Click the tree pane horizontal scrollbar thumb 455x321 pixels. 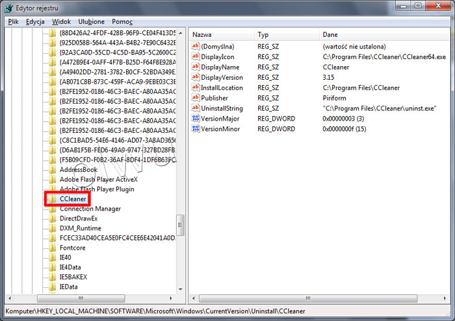point(81,298)
